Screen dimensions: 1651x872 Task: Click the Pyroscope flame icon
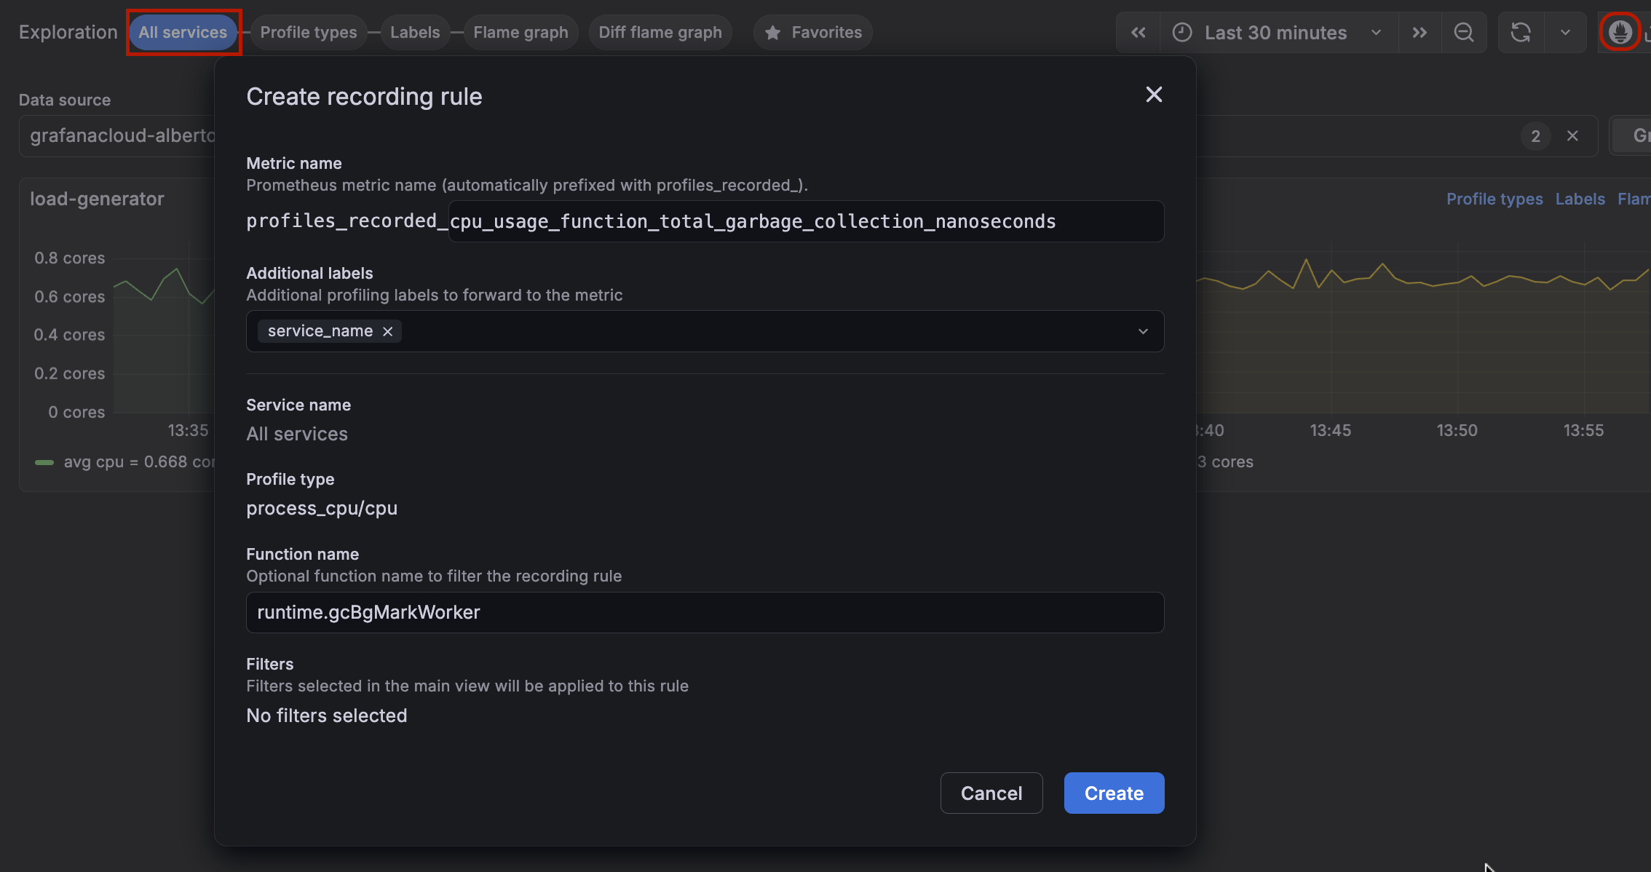[x=1620, y=33]
